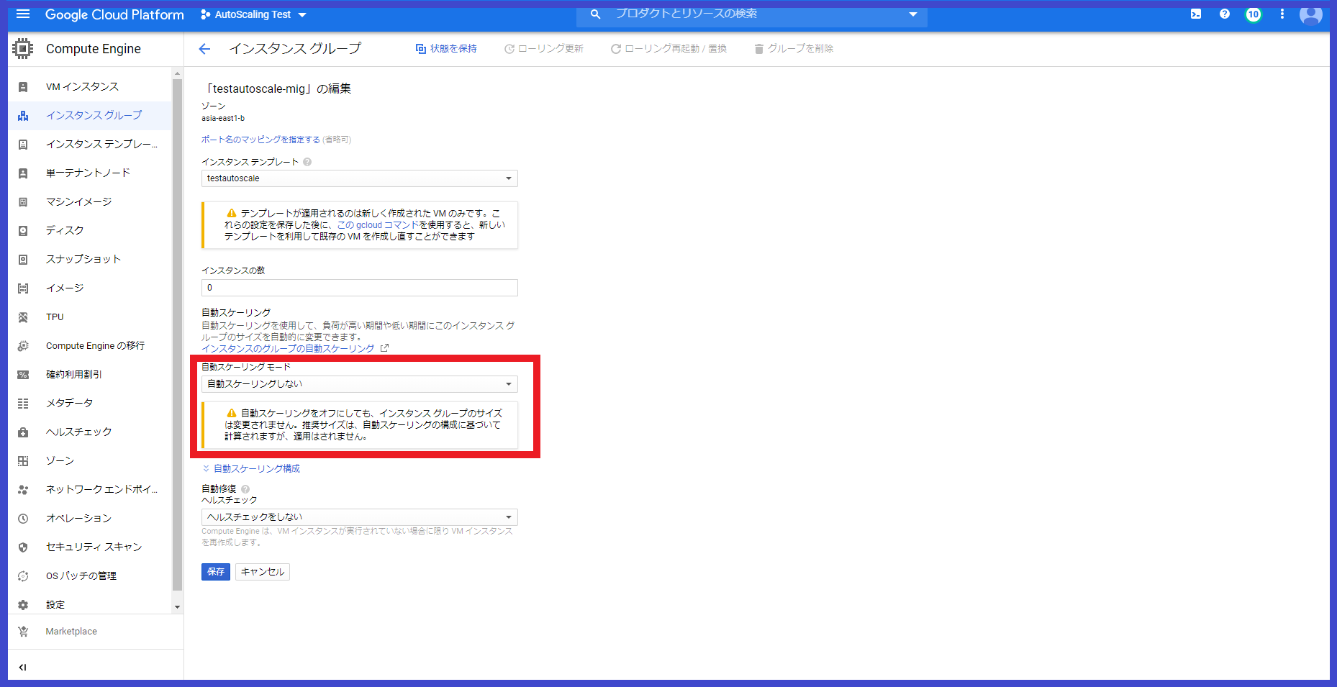Click the ネットワーク エンドポイント icon
The width and height of the screenshot is (1337, 687).
[x=23, y=490]
